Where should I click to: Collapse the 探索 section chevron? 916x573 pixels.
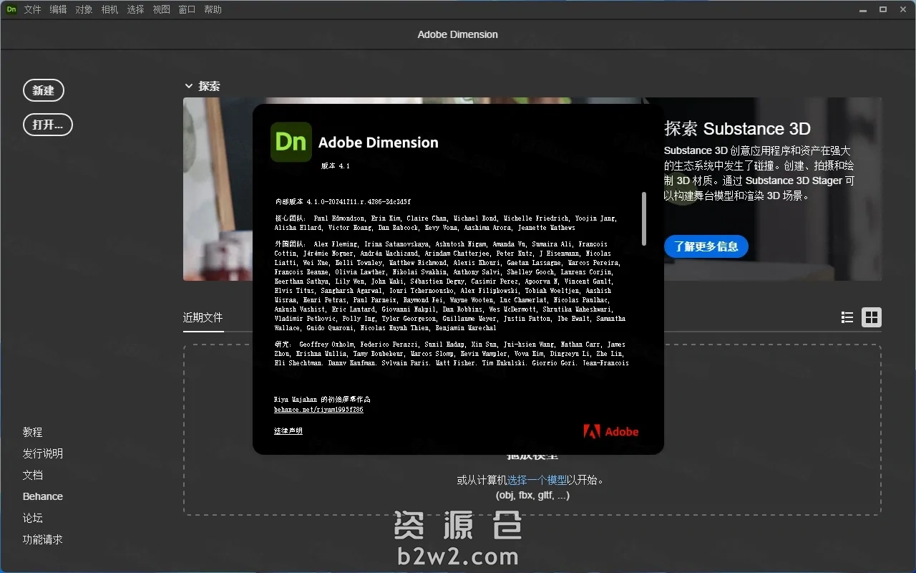pos(189,86)
